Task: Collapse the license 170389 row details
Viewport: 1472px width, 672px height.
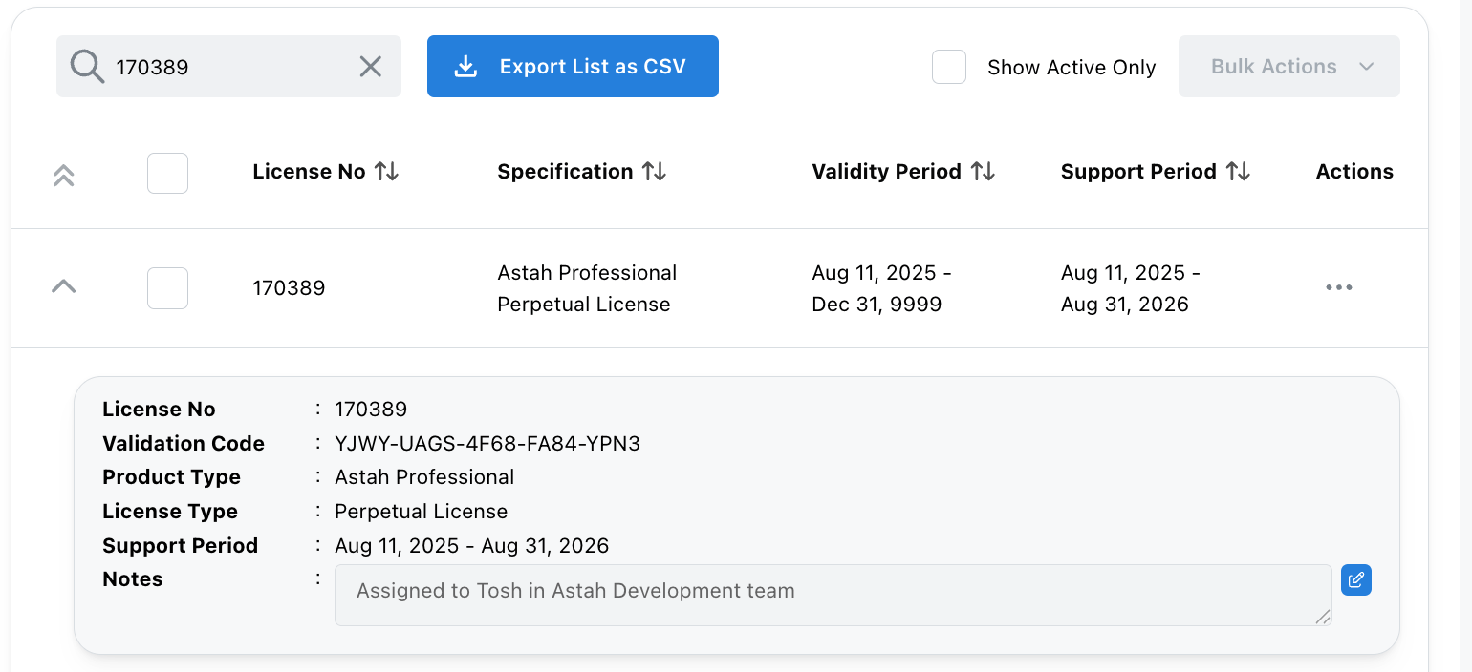Action: click(63, 286)
